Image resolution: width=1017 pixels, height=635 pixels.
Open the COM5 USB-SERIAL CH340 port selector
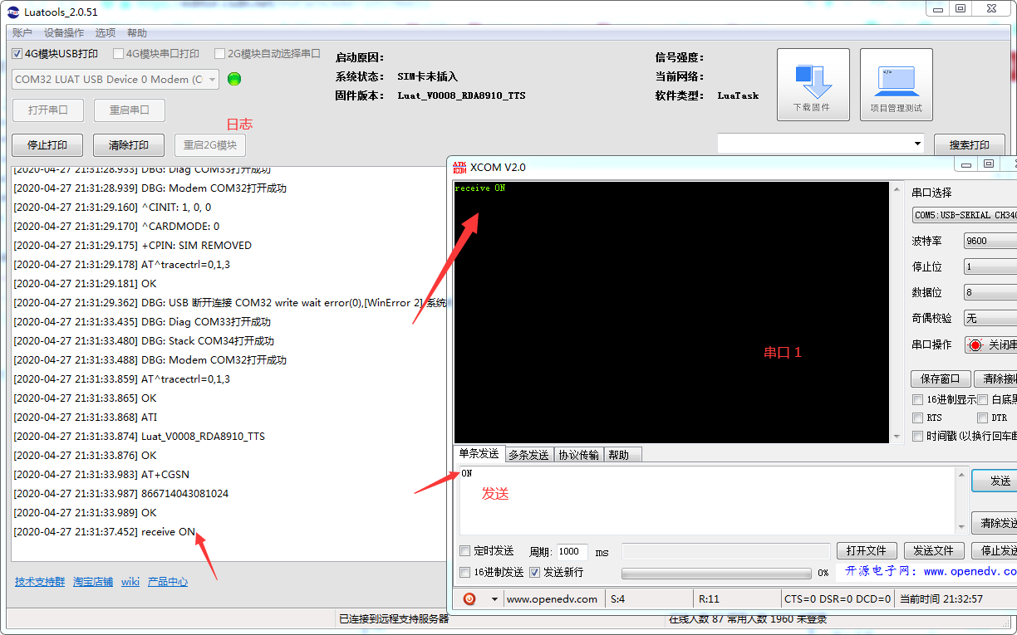[964, 215]
